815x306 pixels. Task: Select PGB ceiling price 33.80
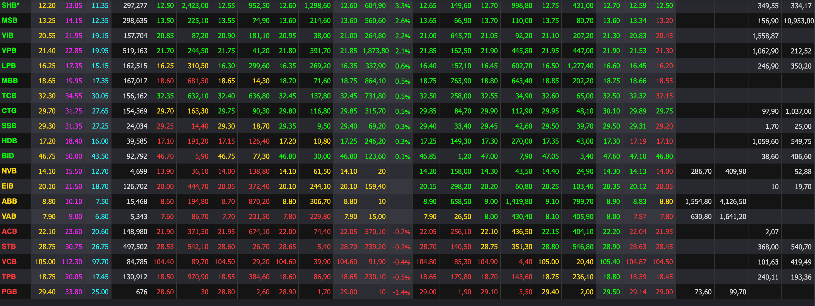73,292
